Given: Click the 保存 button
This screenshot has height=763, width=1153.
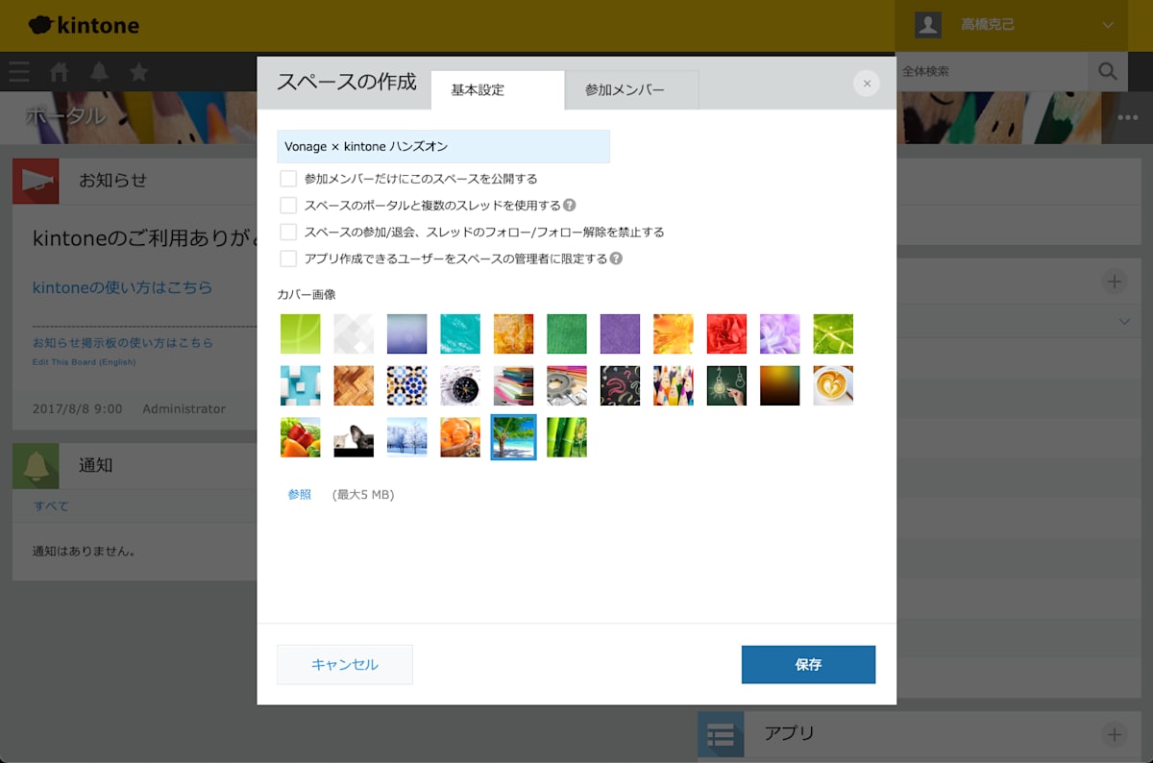Looking at the screenshot, I should coord(808,665).
